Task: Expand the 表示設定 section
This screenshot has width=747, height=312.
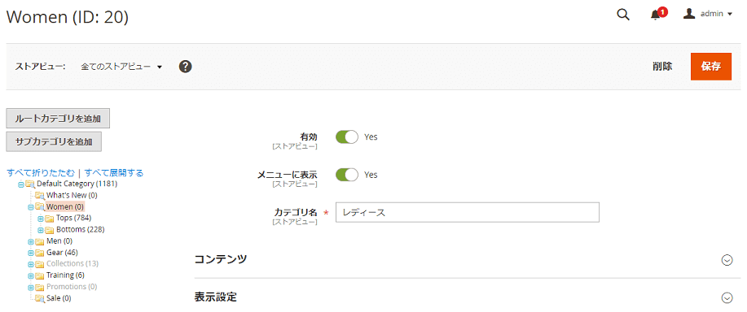Action: pos(464,297)
